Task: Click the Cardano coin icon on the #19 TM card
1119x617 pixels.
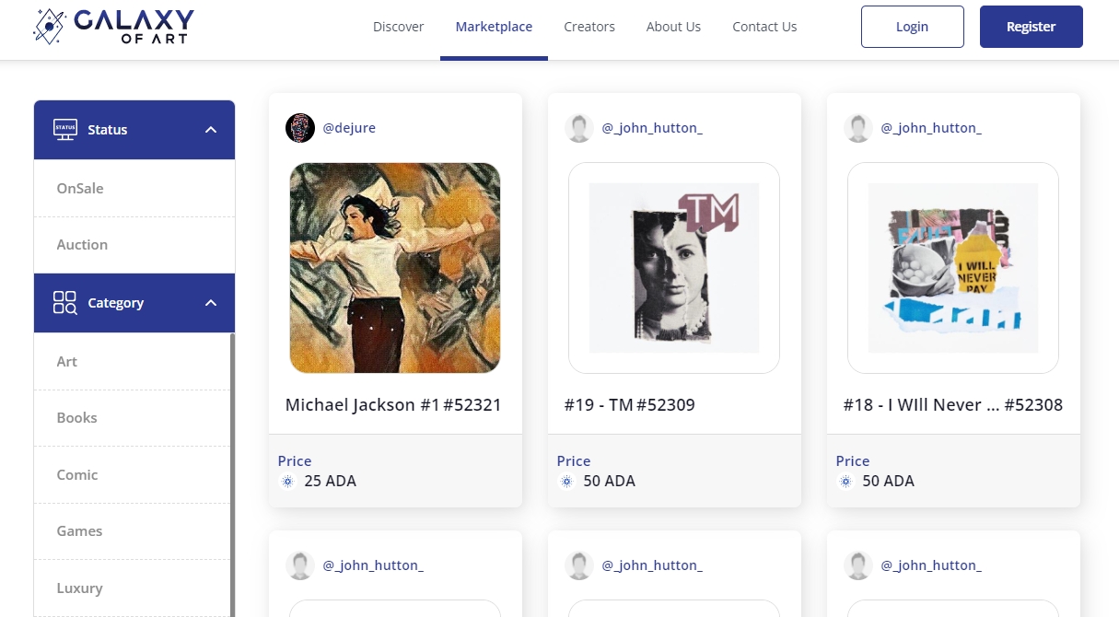Action: coord(565,482)
